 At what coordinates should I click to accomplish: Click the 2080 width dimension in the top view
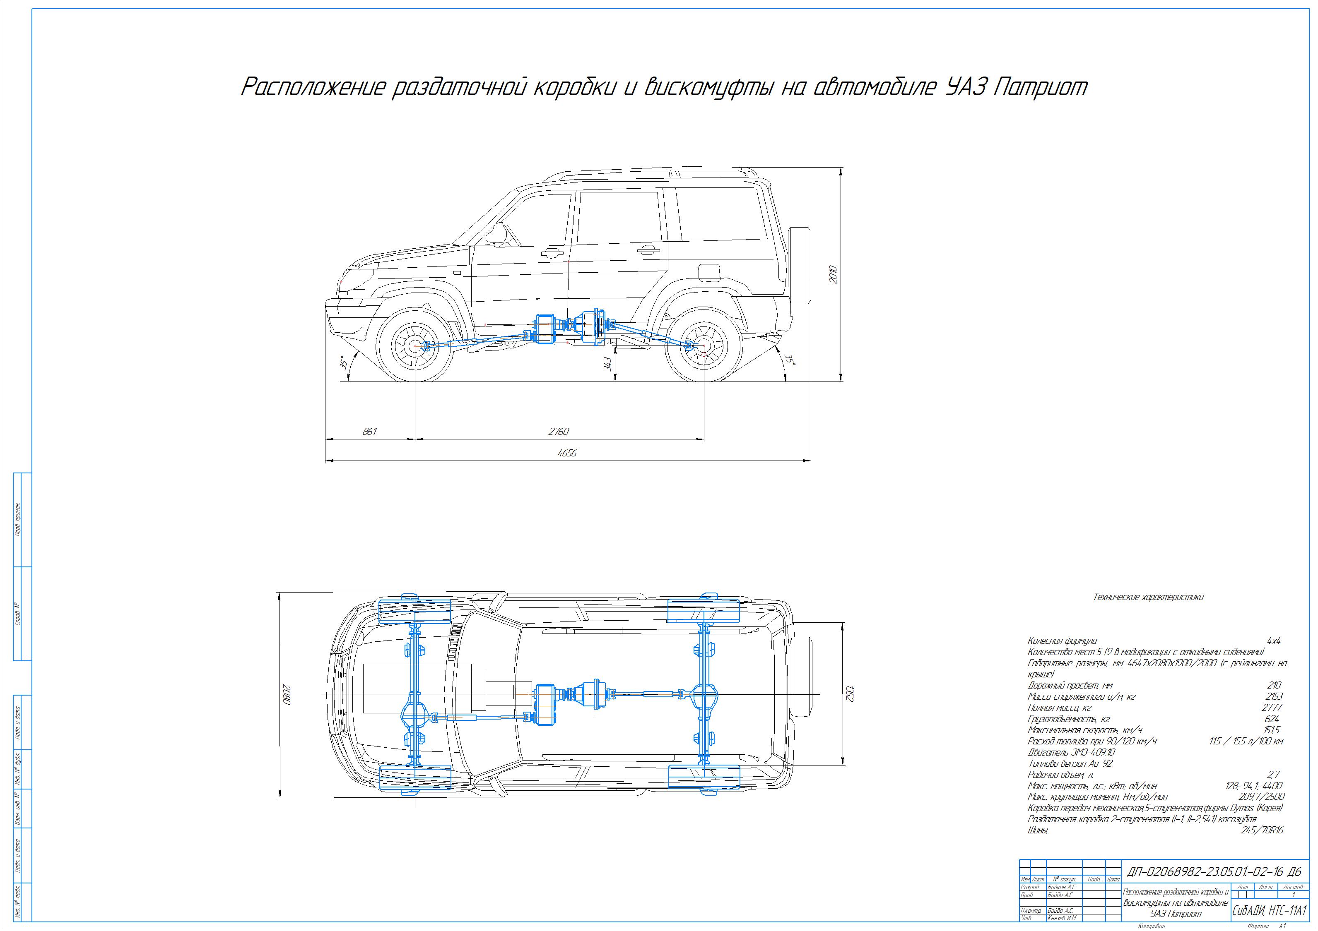[288, 694]
